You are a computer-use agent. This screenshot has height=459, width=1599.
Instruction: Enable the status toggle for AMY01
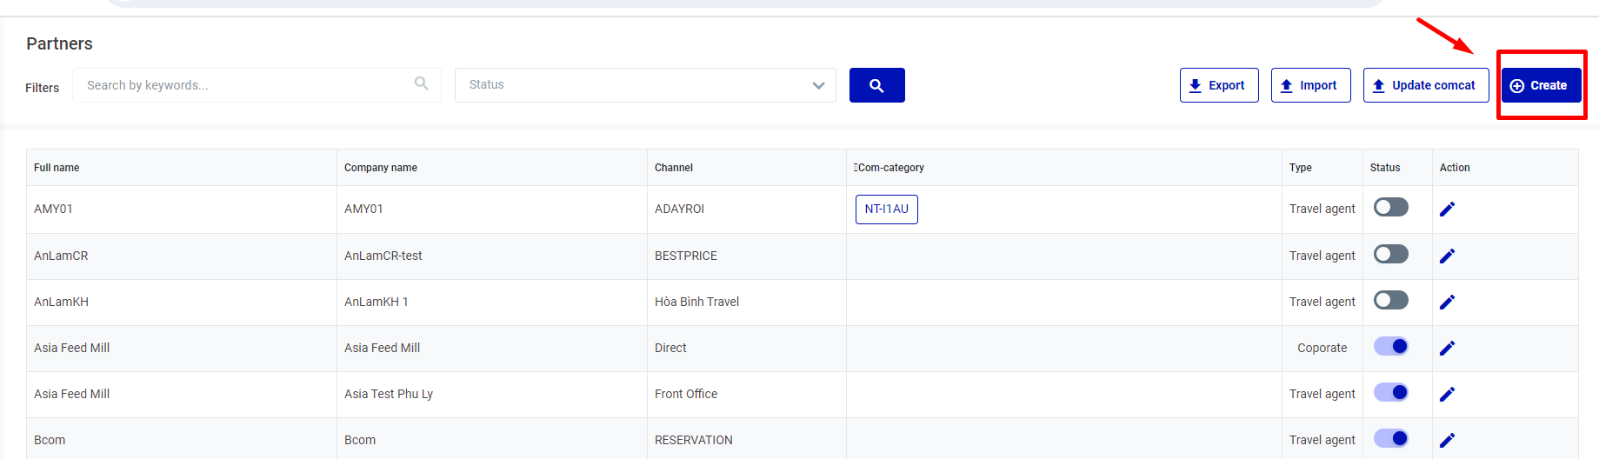[x=1390, y=208]
